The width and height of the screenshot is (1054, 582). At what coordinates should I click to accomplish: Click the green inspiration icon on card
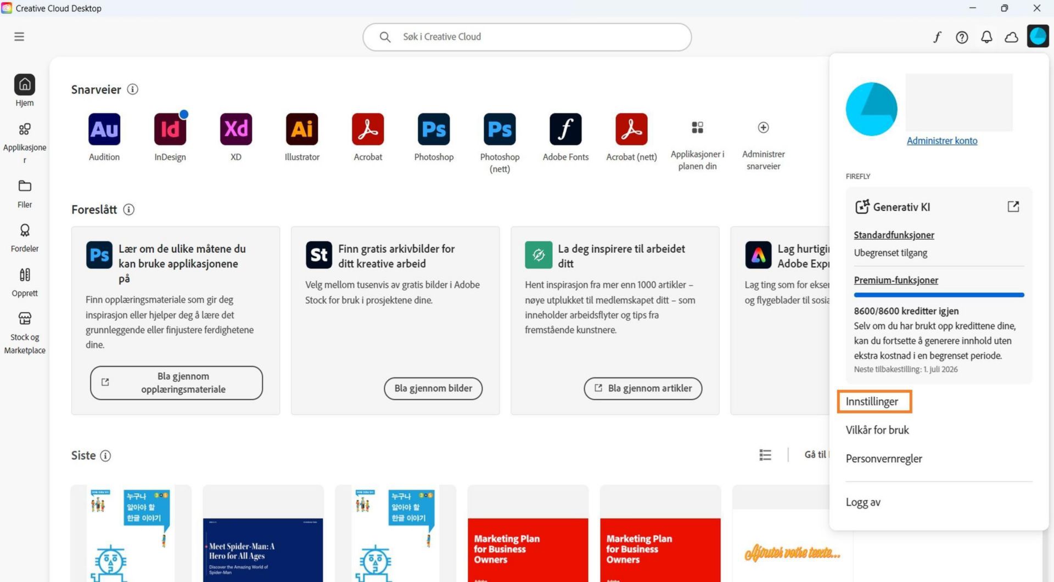coord(539,255)
